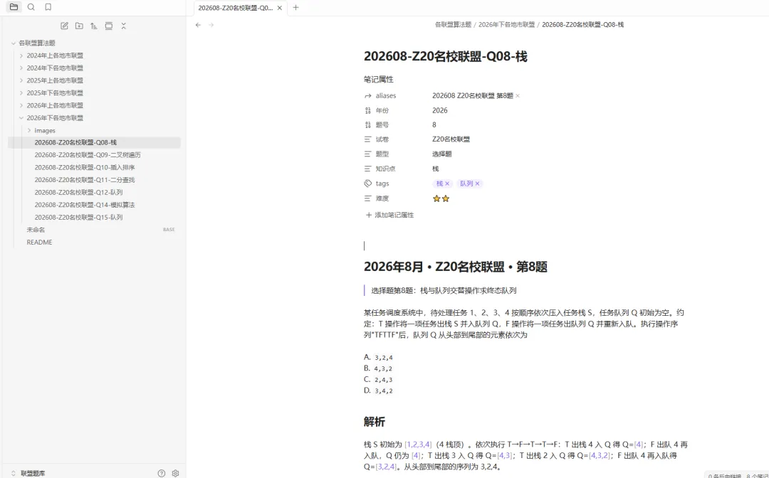This screenshot has width=769, height=478.
Task: Click the 题型 property type icon
Action: 368,154
